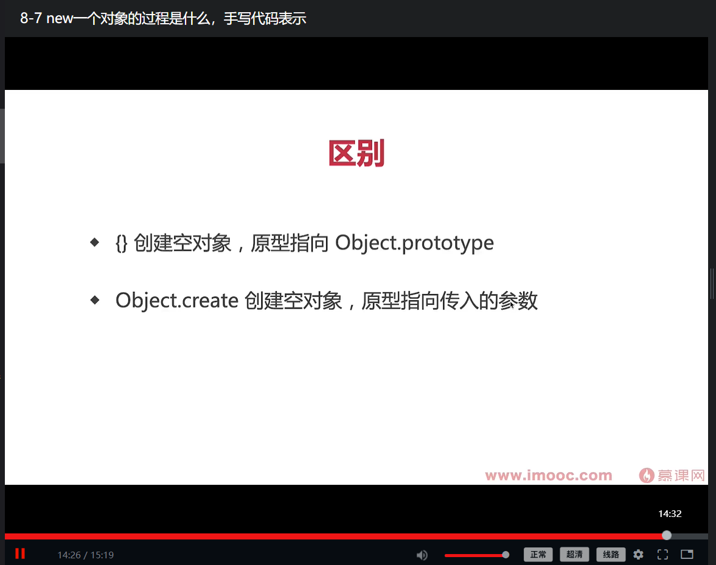Screen dimensions: 716x565
Task: Open the 正常 playback speed menu
Action: tap(538, 555)
